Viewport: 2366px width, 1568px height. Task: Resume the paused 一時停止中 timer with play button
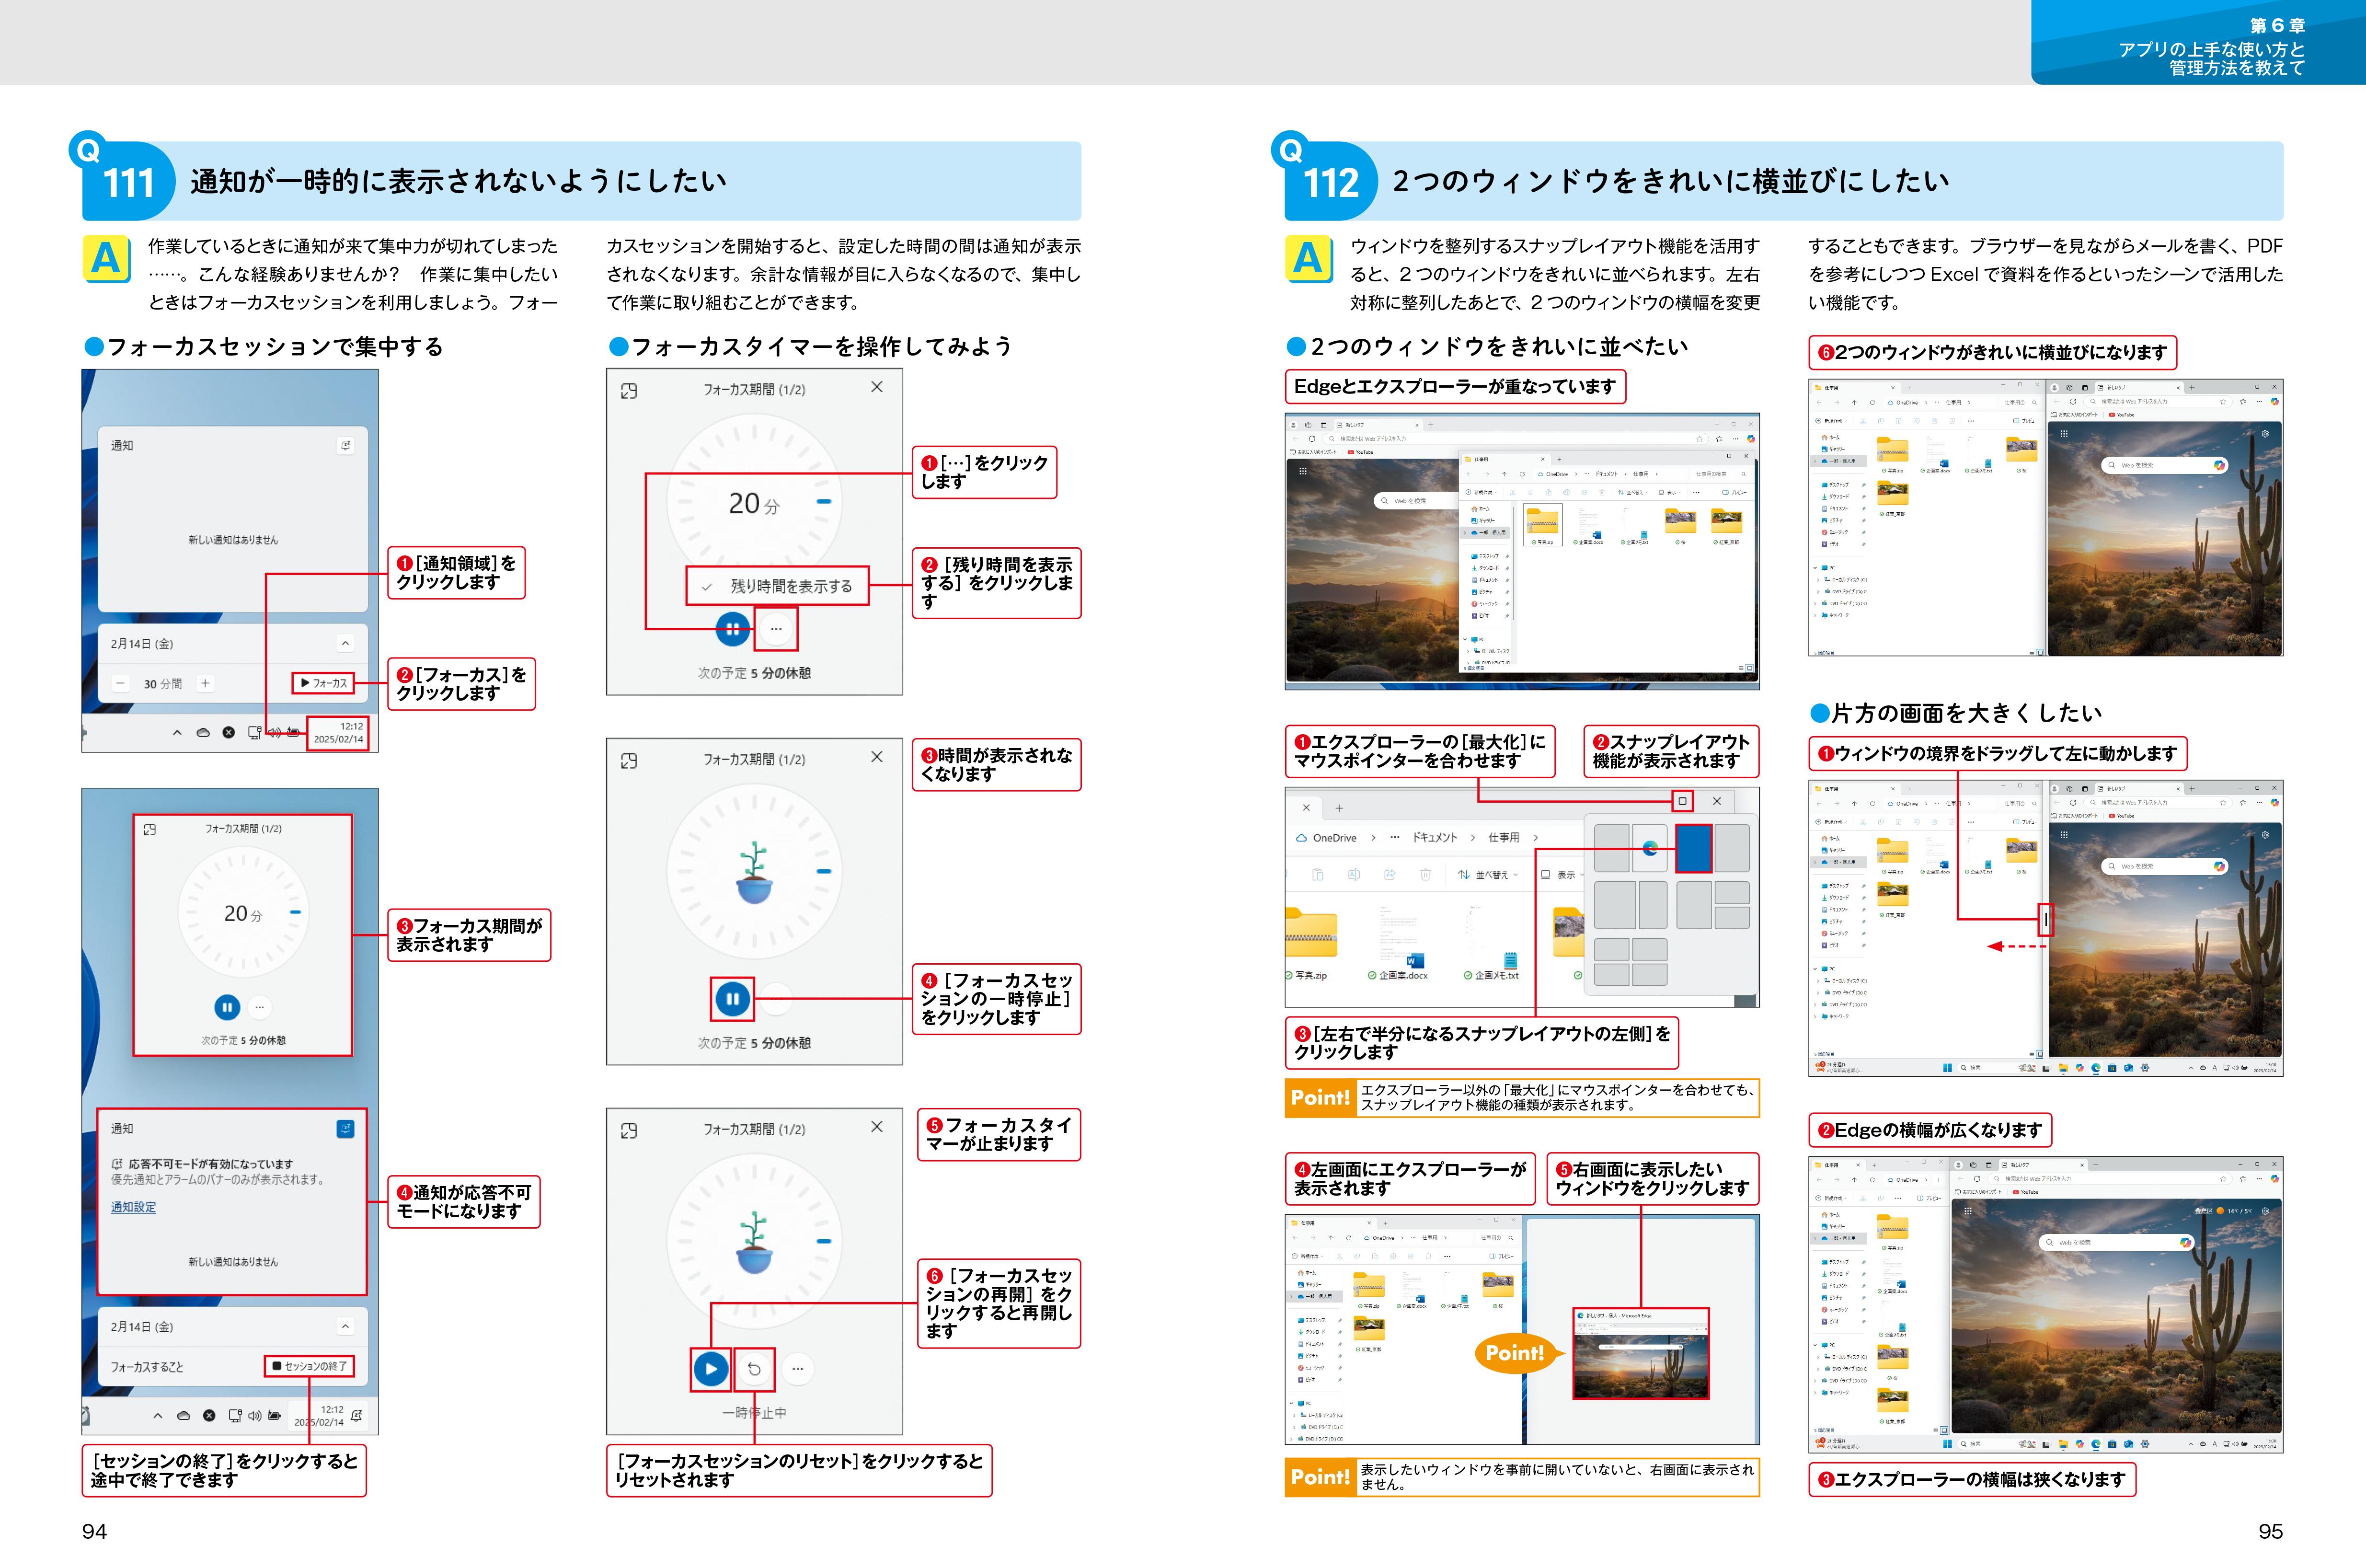[x=711, y=1368]
